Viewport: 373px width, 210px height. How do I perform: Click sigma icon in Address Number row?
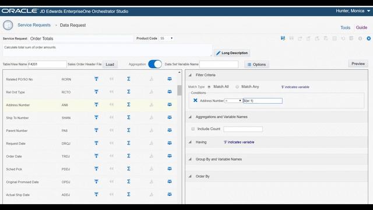(x=128, y=104)
